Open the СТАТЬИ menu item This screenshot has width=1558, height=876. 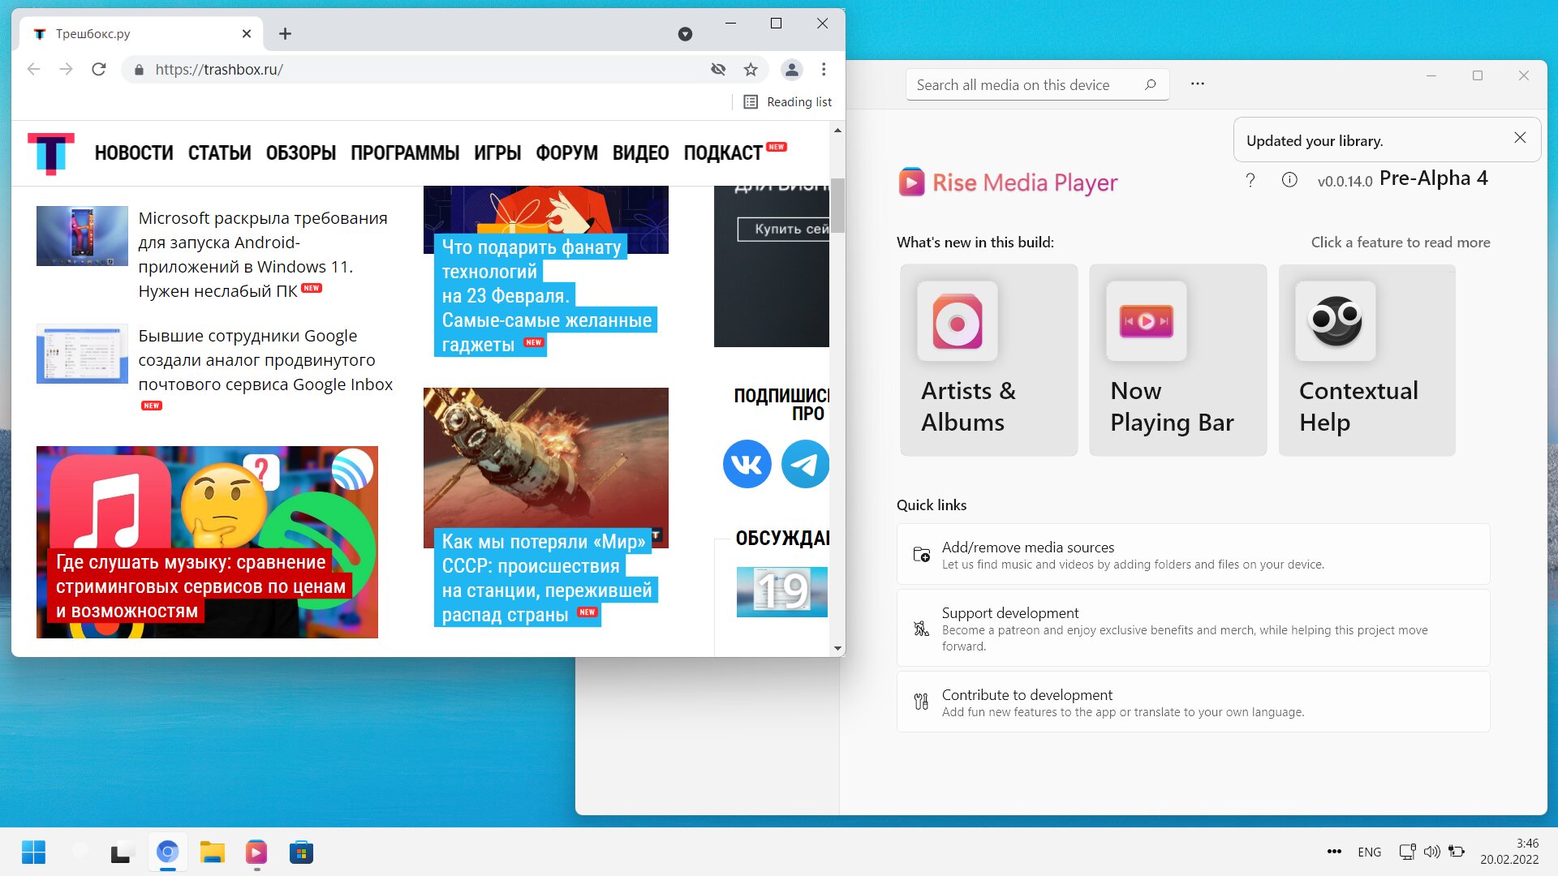click(x=220, y=153)
